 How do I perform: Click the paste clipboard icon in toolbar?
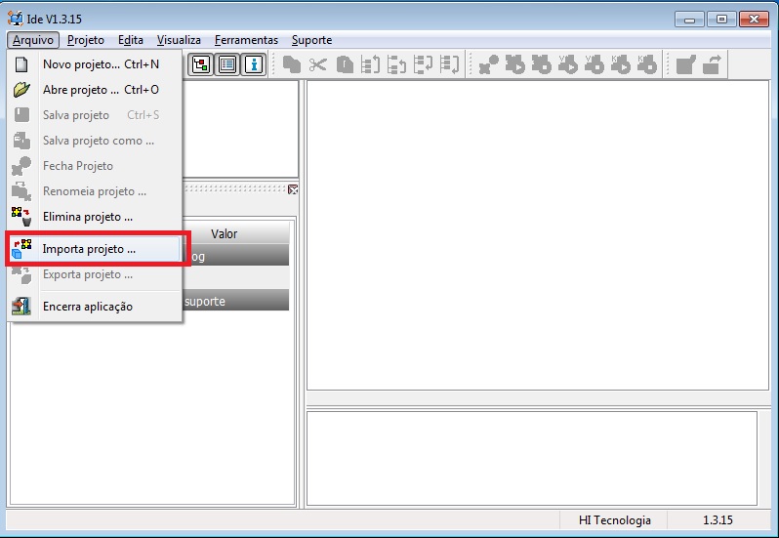coord(345,64)
